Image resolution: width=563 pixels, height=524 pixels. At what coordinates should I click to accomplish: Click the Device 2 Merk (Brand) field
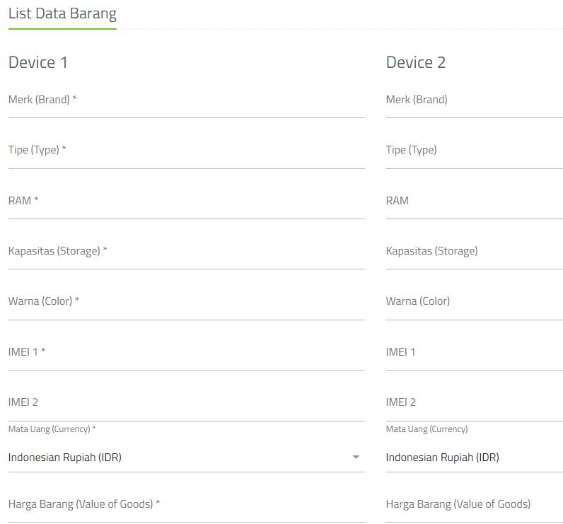click(474, 101)
